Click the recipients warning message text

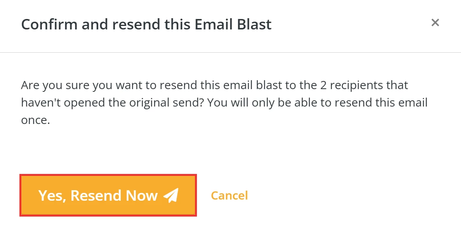click(x=224, y=102)
